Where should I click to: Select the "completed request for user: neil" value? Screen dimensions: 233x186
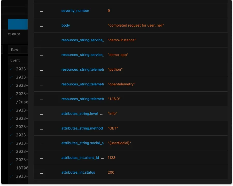click(x=136, y=26)
